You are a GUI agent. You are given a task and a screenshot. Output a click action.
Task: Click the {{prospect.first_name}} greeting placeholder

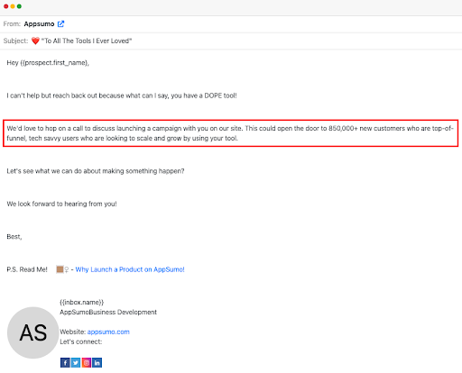(54, 63)
